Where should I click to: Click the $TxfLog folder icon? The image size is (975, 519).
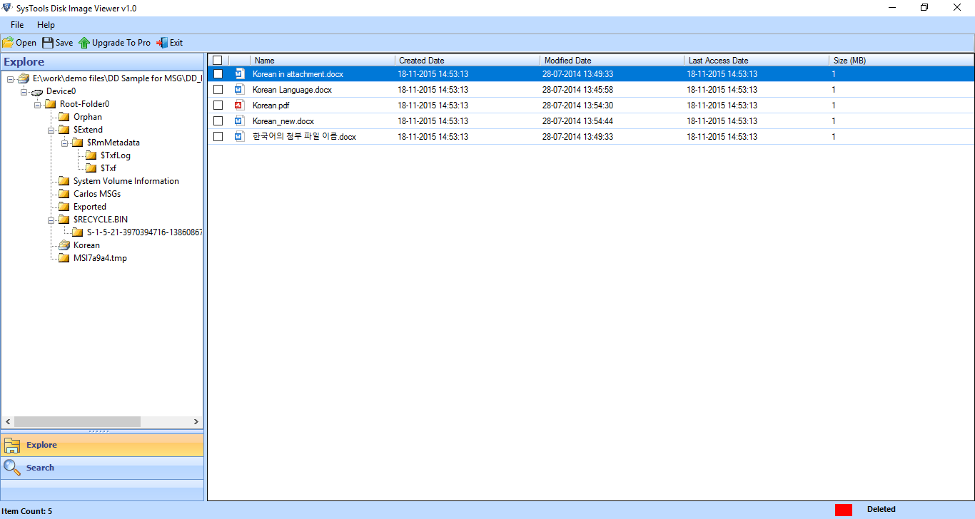(91, 155)
